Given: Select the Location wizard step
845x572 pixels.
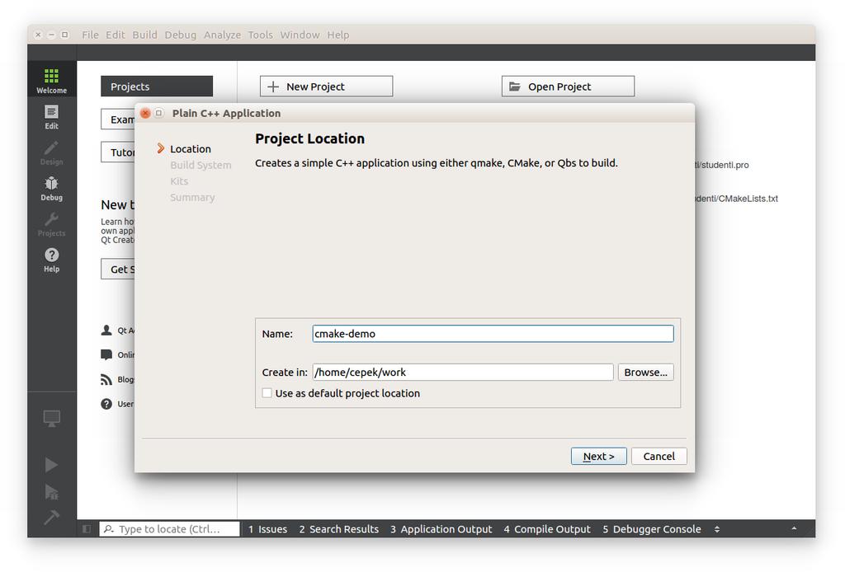Looking at the screenshot, I should (191, 148).
